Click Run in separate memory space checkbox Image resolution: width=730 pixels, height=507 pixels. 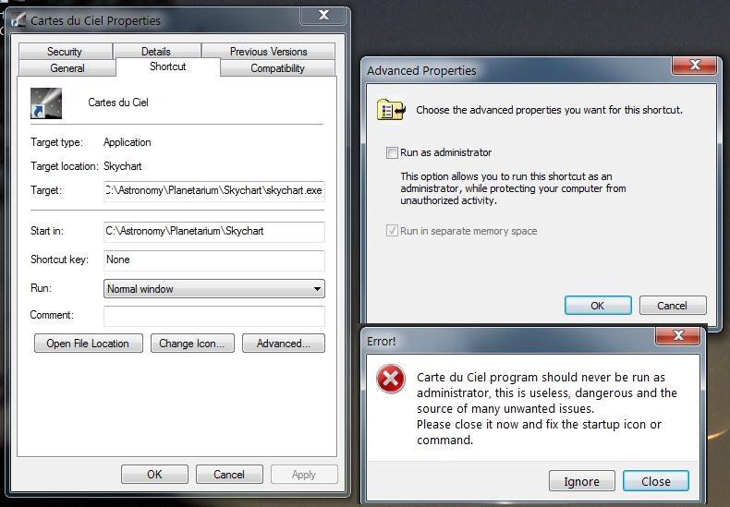[x=392, y=231]
